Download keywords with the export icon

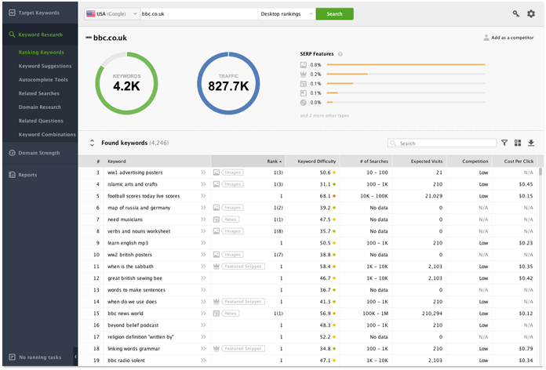coord(531,143)
